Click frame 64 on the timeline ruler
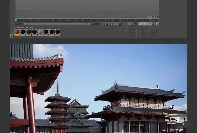Screen dimensions: 197x133 tap(135, 20)
